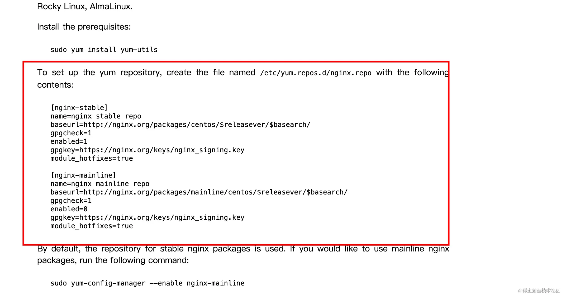Click 'name=nginx mainline repo' line

(x=100, y=184)
